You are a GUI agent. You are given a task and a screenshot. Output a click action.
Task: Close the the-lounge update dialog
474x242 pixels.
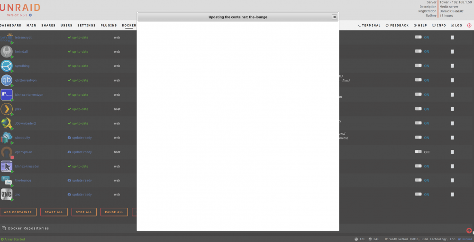coord(334,17)
